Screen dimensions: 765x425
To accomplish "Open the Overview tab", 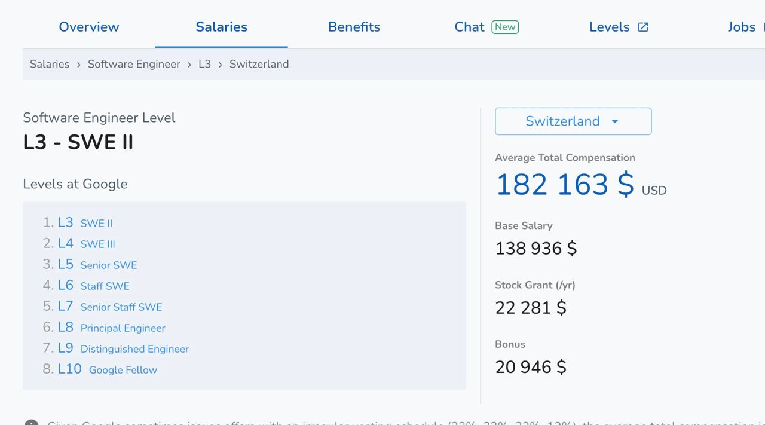I will point(88,27).
